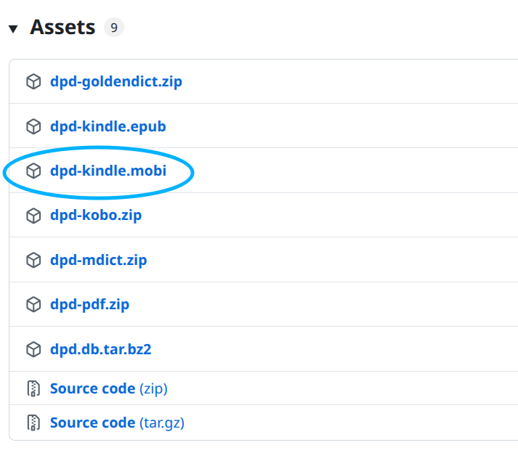
Task: Download the dpd-kindle.epub file
Action: pos(108,126)
